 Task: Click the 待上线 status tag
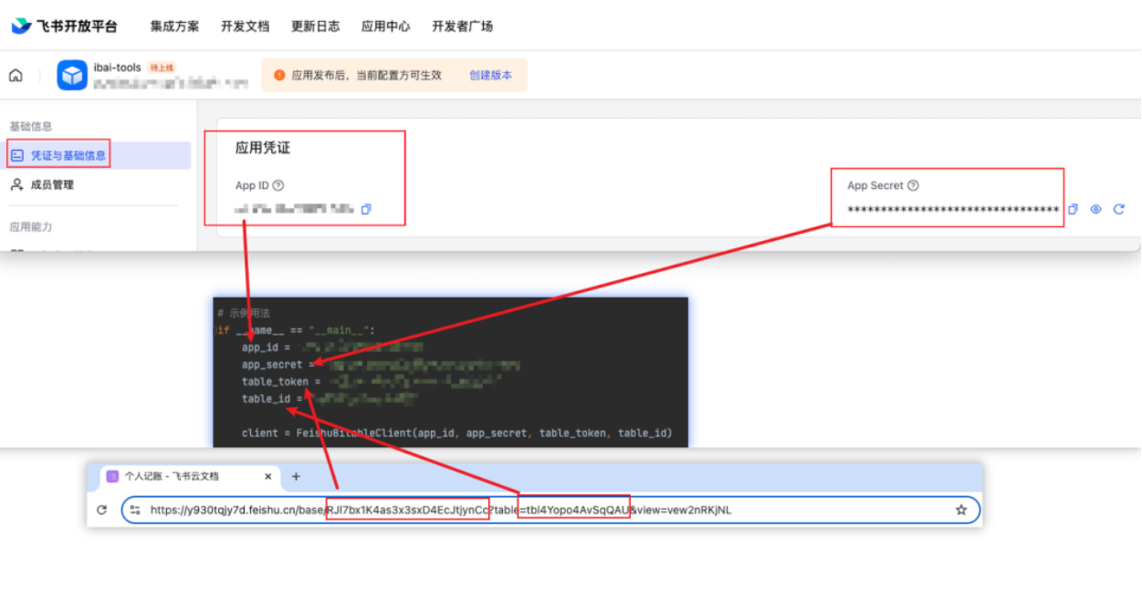click(x=162, y=68)
